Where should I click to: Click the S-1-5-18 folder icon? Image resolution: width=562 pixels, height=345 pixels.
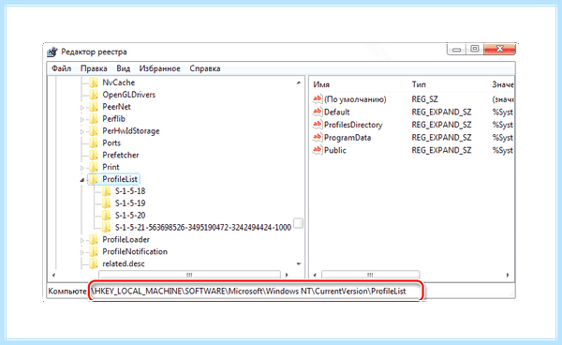[106, 191]
